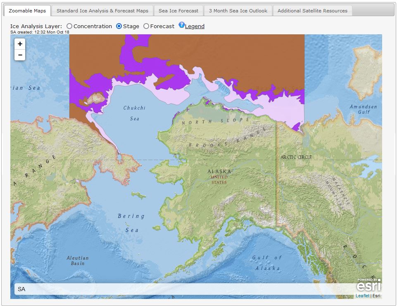Click the Esri logo on the map
The height and width of the screenshot is (306, 397).
pyautogui.click(x=368, y=285)
